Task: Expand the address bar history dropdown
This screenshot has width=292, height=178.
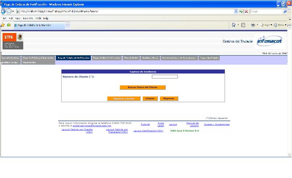Action: click(x=236, y=11)
